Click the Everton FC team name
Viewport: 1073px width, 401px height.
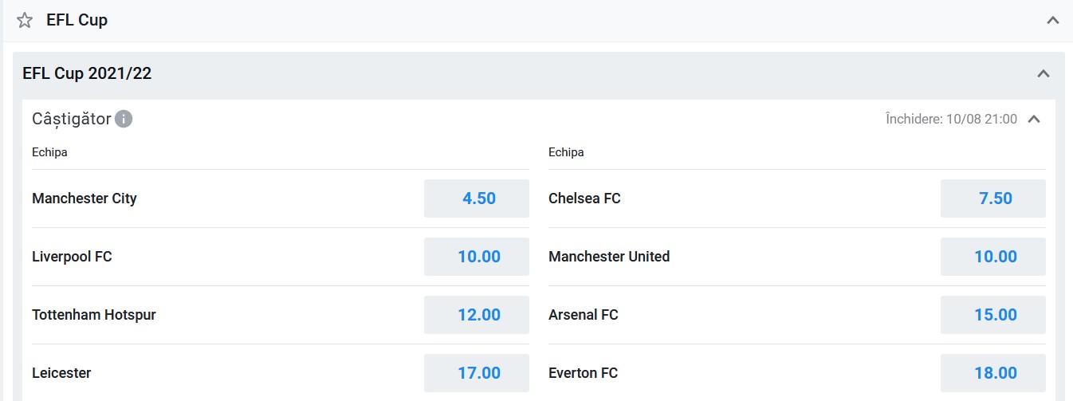pyautogui.click(x=583, y=373)
